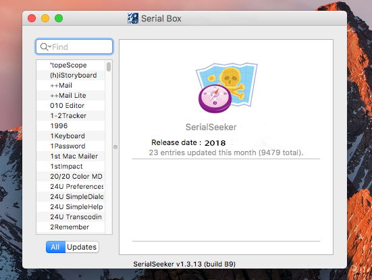This screenshot has width=372, height=280.
Task: Select the All filter segment
Action: [x=55, y=247]
